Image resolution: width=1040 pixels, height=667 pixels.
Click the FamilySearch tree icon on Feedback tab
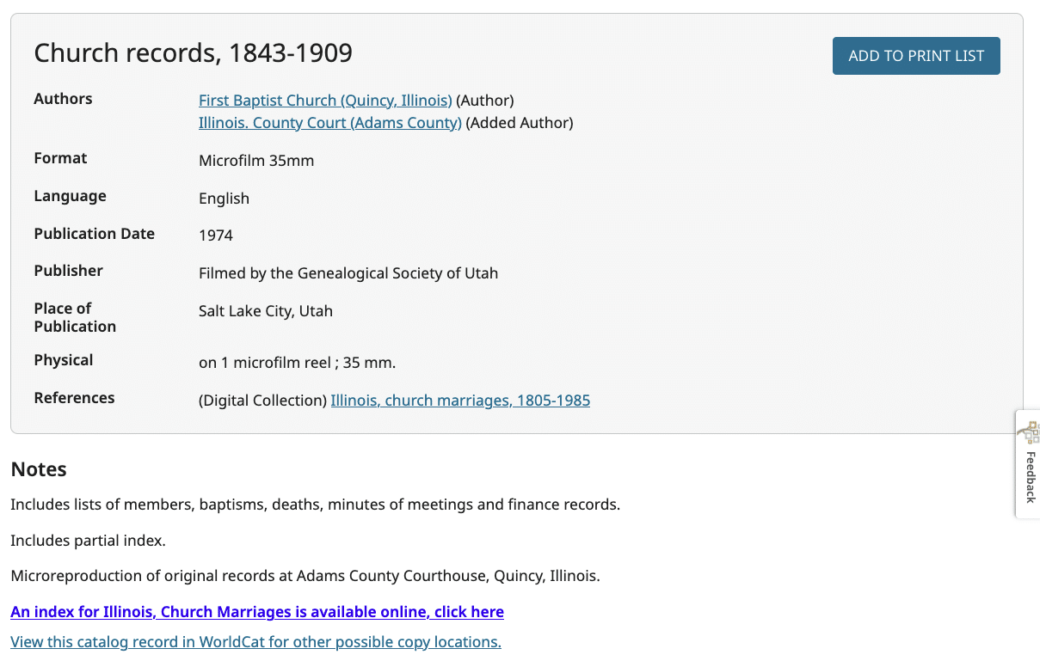pos(1030,433)
